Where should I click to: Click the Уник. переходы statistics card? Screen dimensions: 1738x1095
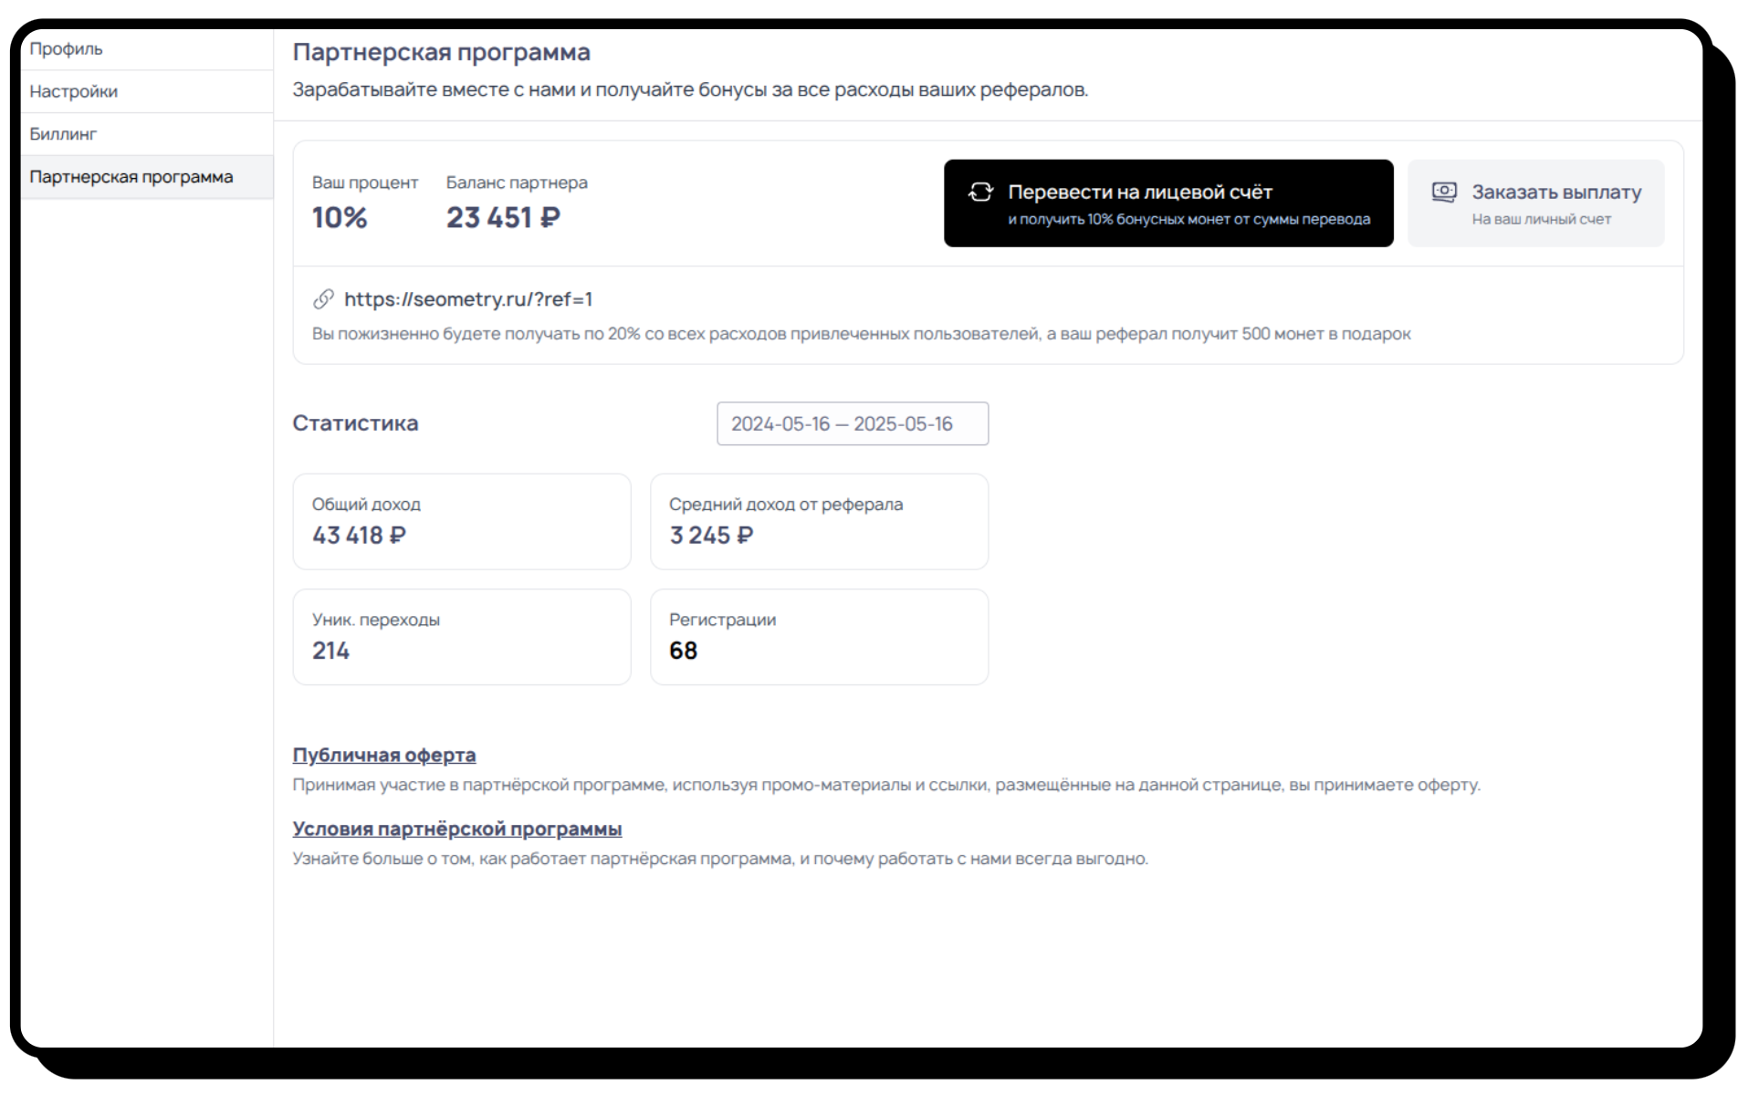tap(462, 637)
